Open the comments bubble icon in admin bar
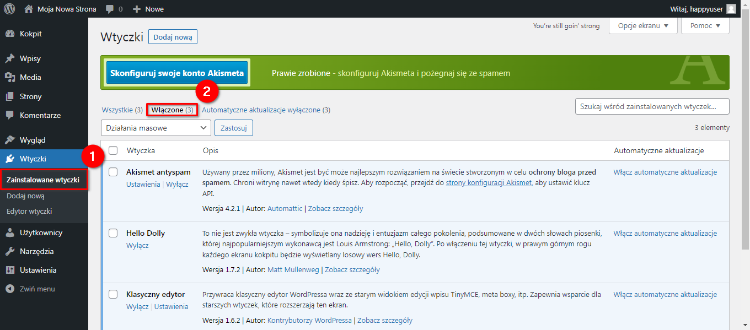 point(110,9)
